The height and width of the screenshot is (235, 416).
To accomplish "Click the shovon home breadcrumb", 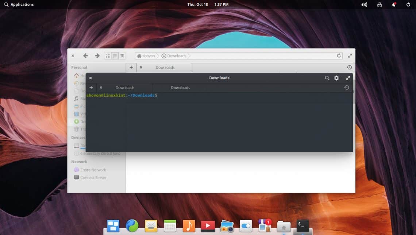I will 146,56.
